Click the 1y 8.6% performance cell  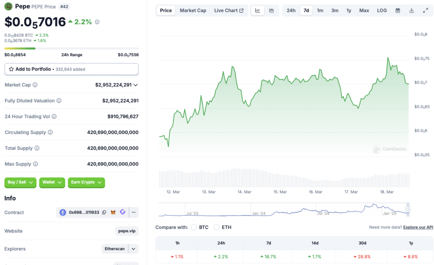[410, 257]
